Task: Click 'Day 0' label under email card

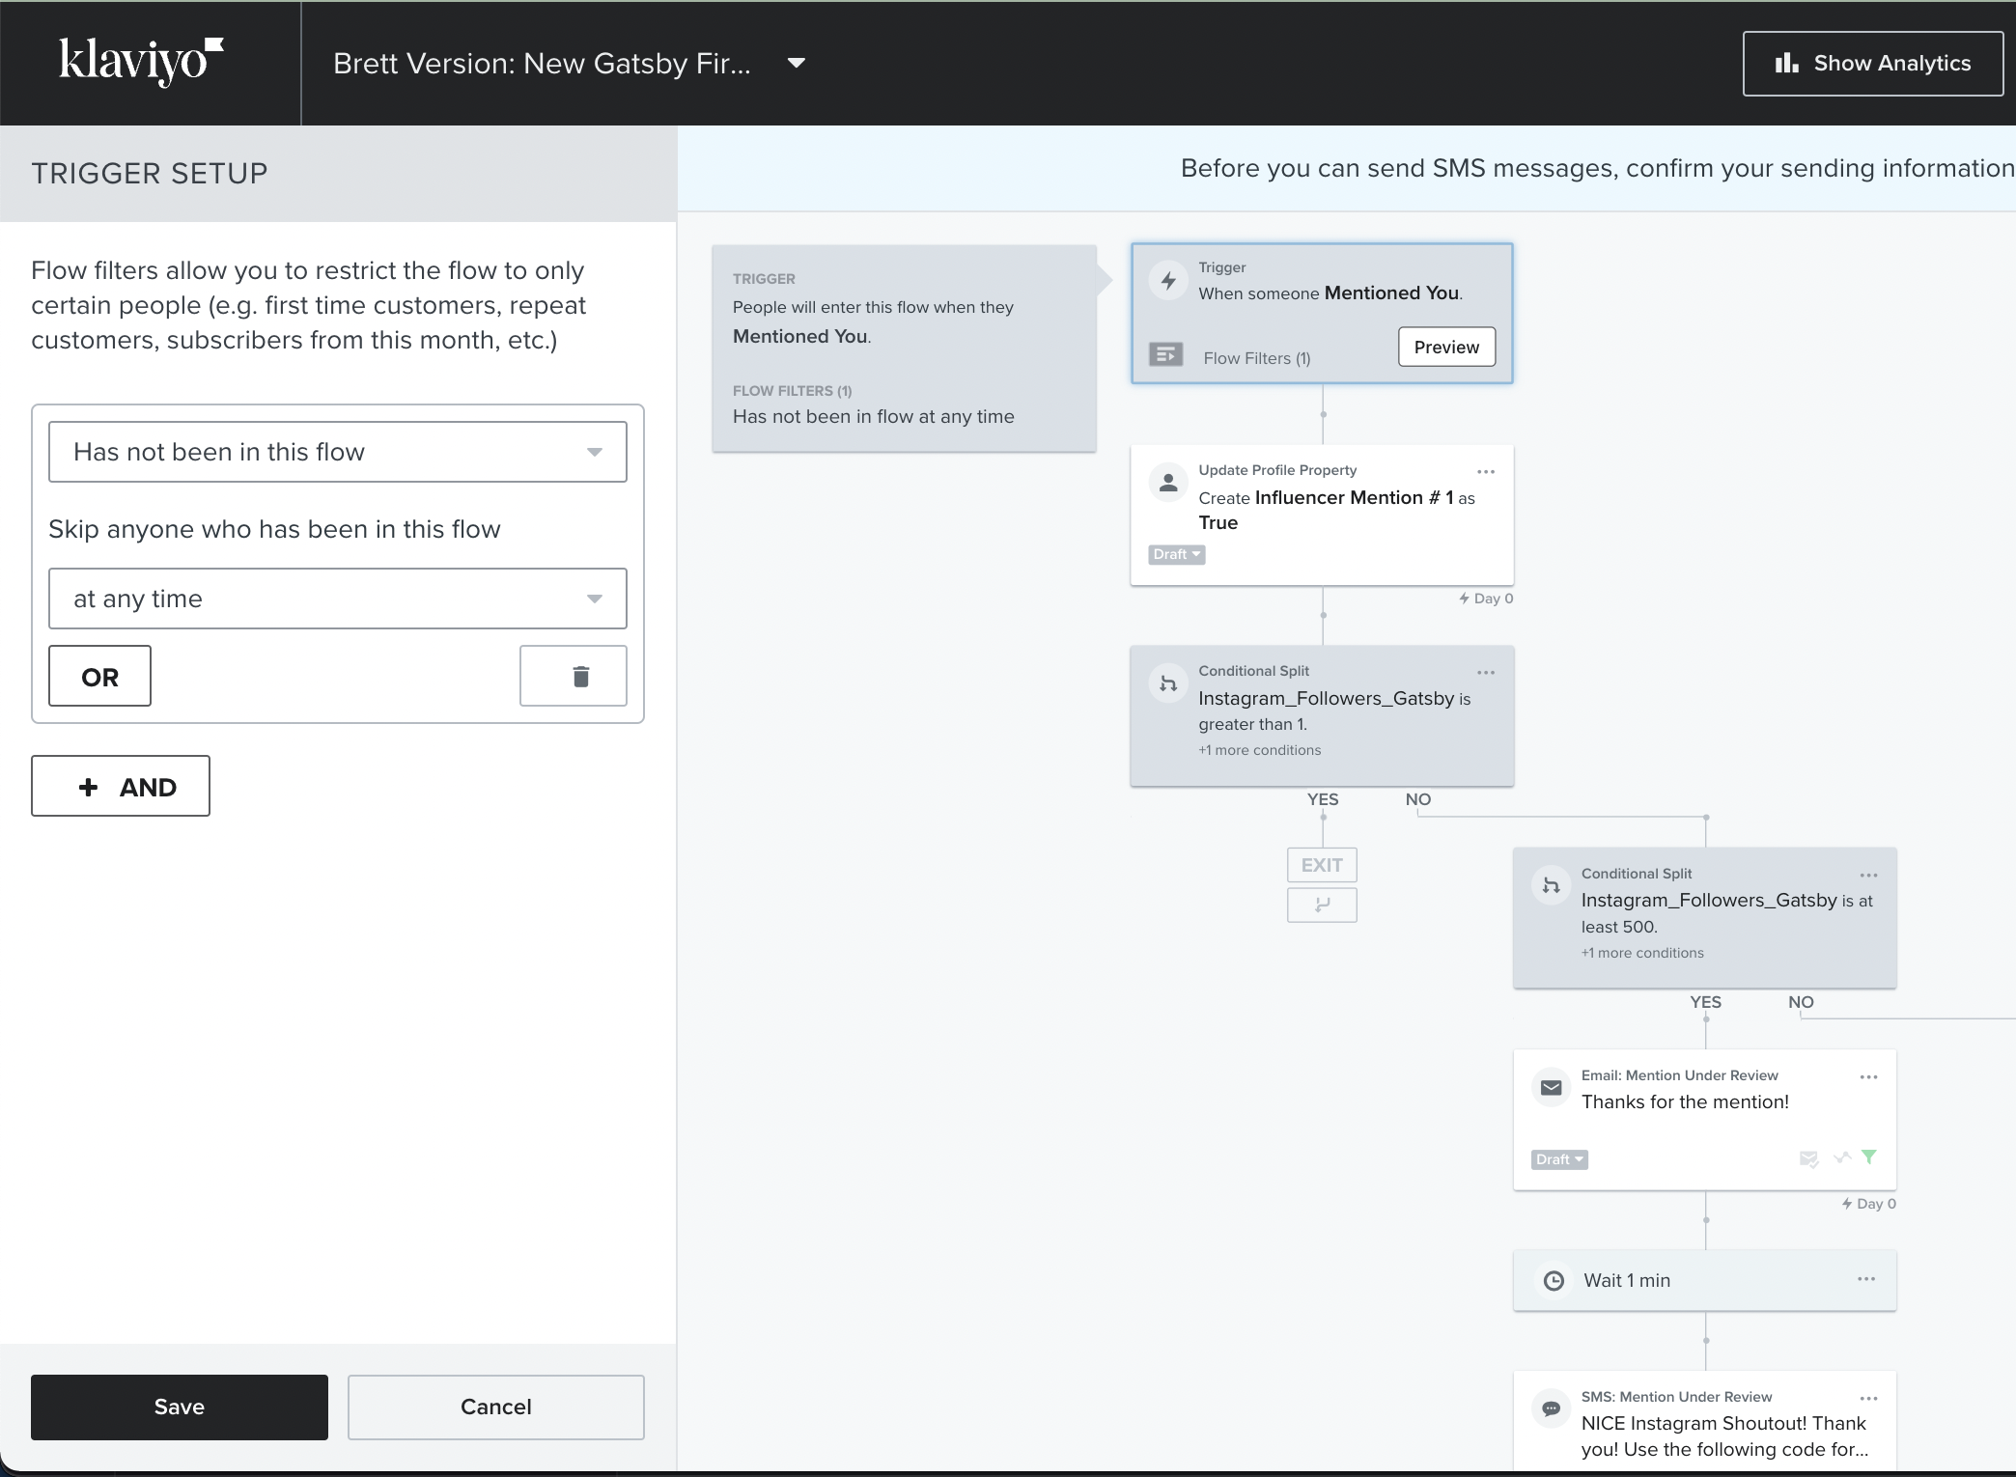Action: (x=1869, y=1204)
